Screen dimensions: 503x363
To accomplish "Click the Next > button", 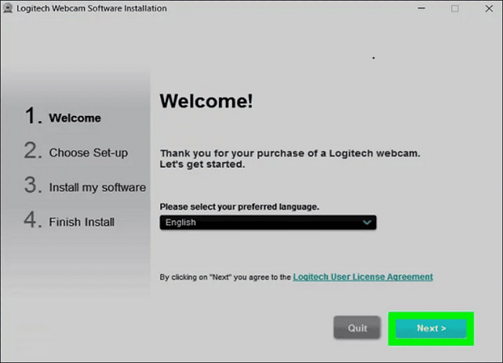I will coord(431,328).
